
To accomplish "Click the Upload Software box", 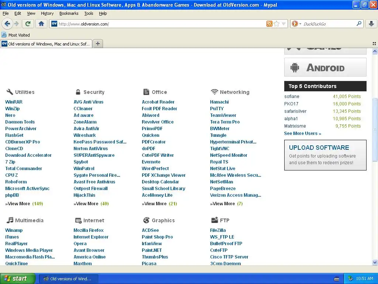I will [325, 155].
